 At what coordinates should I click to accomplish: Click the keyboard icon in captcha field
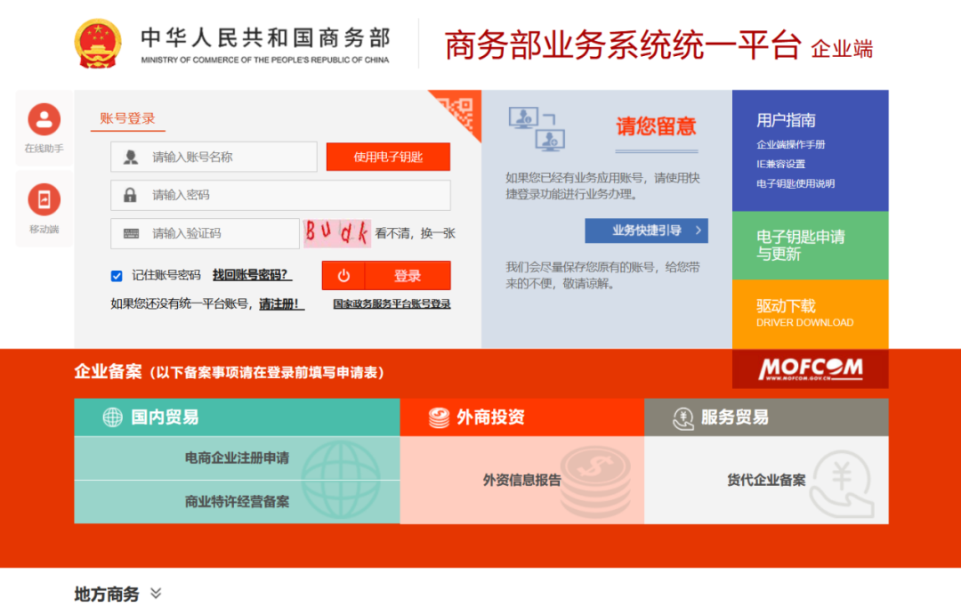(131, 233)
